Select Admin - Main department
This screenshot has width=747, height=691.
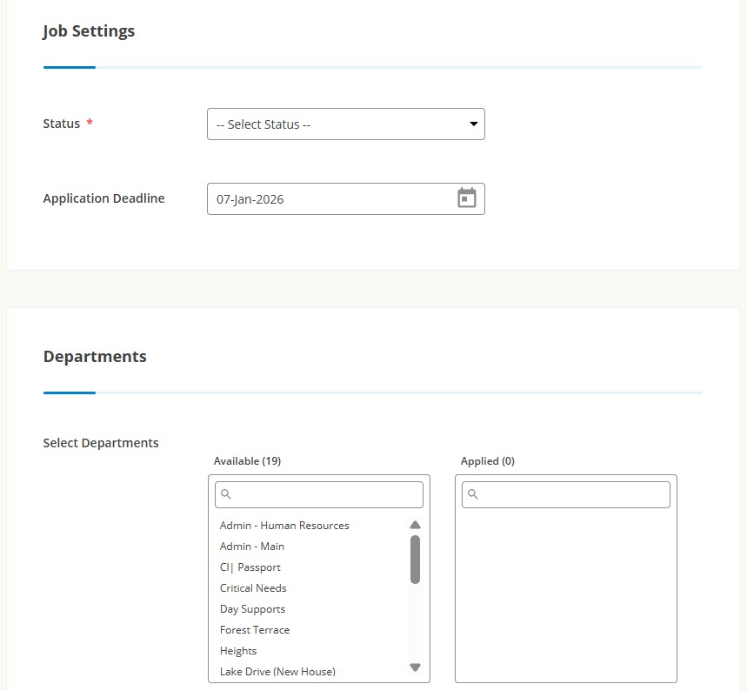coord(252,547)
